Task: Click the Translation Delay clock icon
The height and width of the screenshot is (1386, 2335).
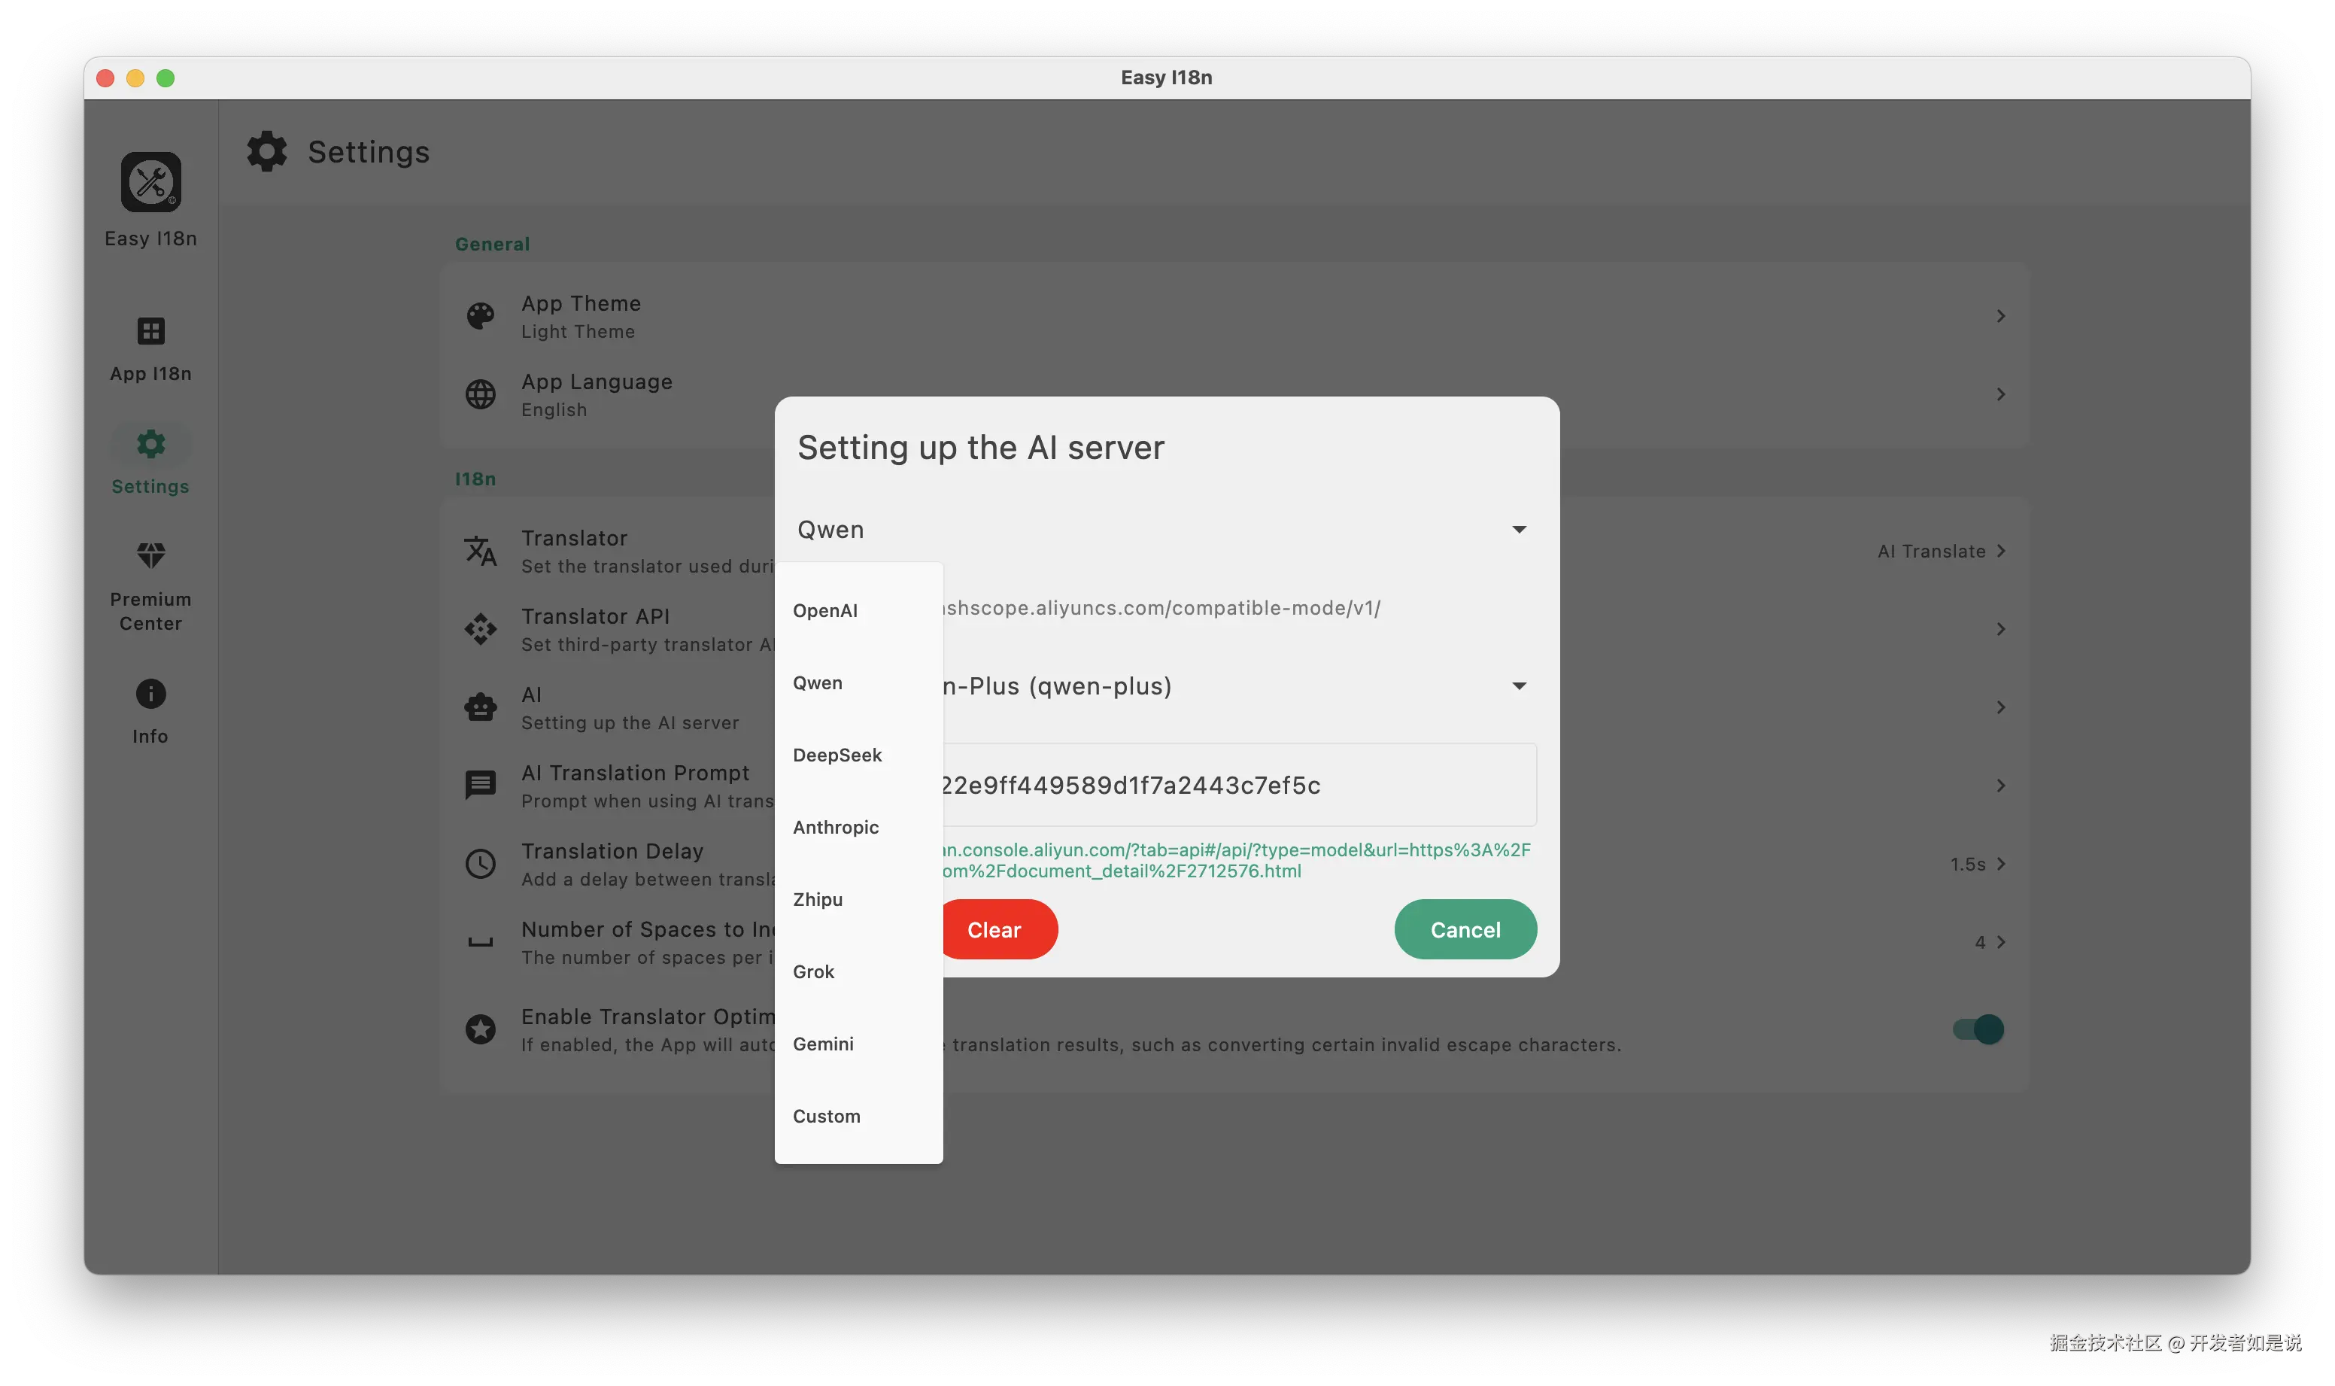Action: (481, 863)
